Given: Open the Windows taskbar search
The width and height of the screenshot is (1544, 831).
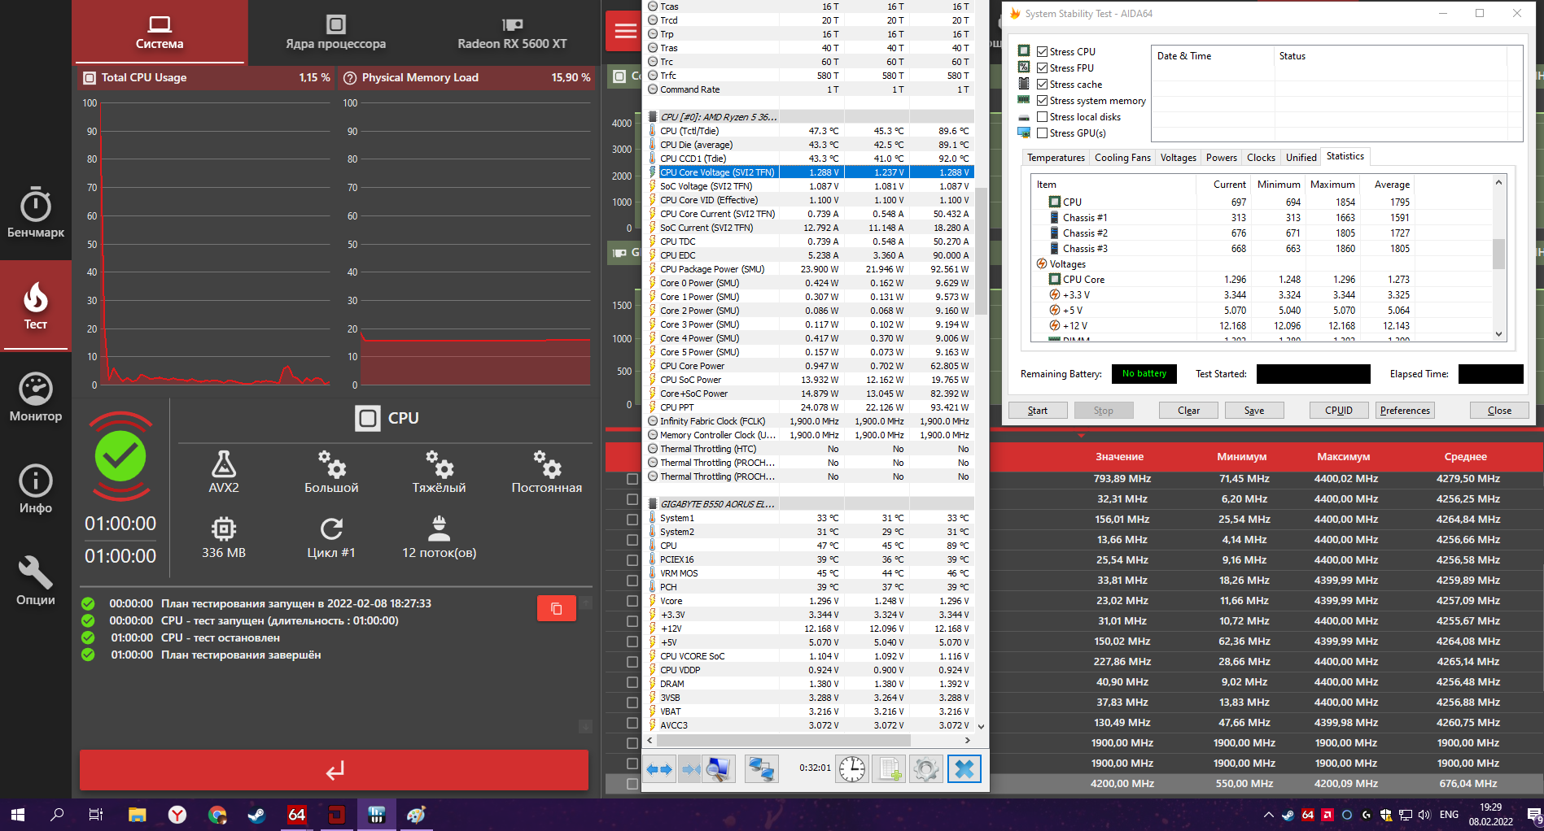Looking at the screenshot, I should (57, 815).
